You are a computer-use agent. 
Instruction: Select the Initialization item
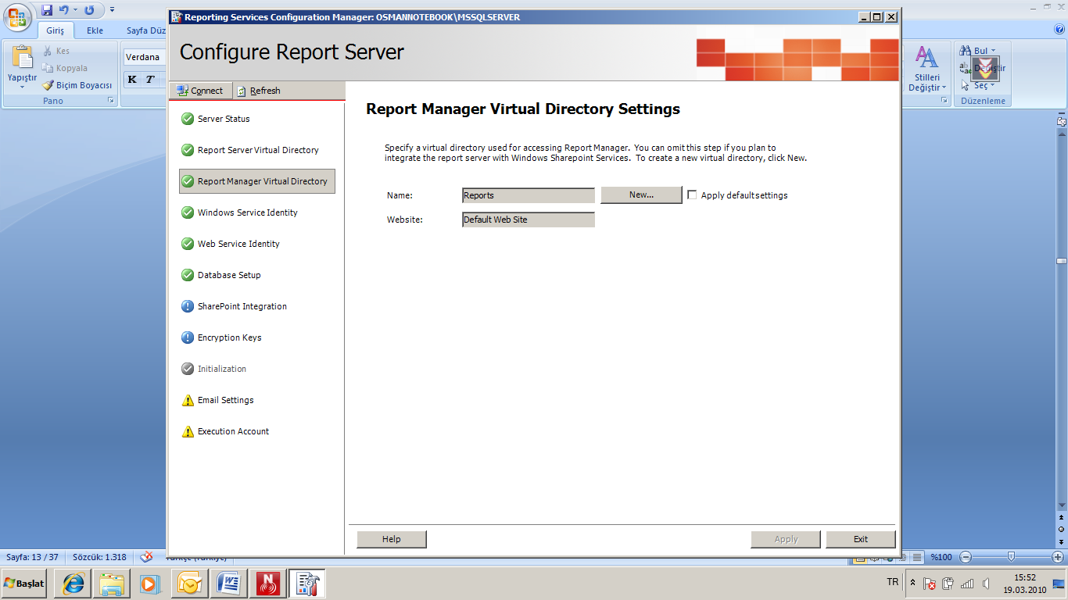pyautogui.click(x=213, y=369)
